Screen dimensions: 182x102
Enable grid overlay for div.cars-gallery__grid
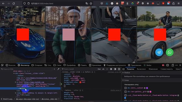[125, 92]
